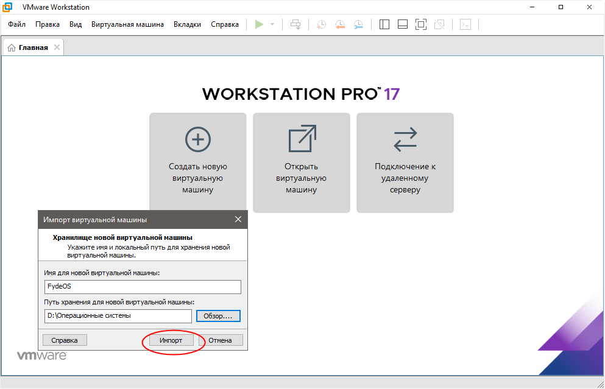Screen dimensions: 605x389
Task: Open the Правка menu
Action: pos(48,24)
